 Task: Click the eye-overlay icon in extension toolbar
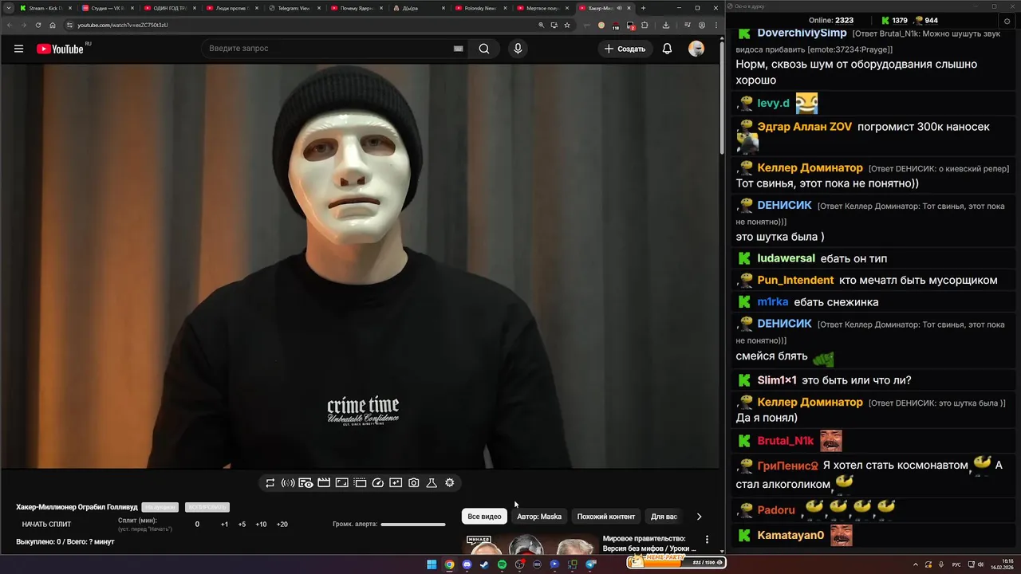[306, 483]
